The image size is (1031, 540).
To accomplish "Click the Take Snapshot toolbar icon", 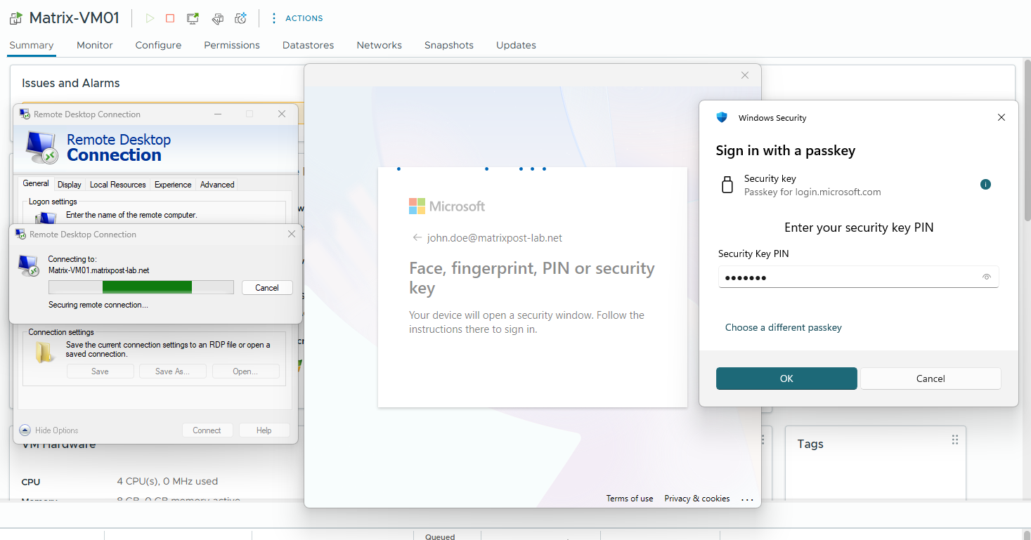I will coord(241,18).
